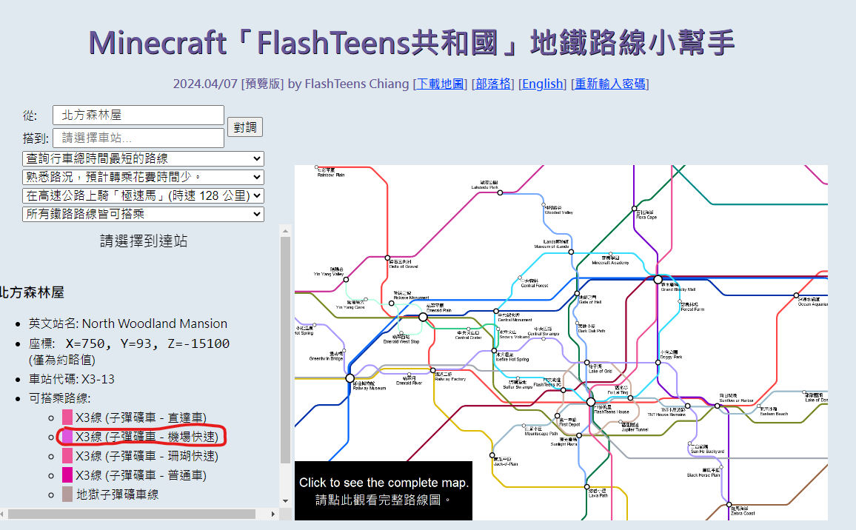Open the 下載地圖 link
The image size is (856, 530).
(440, 84)
